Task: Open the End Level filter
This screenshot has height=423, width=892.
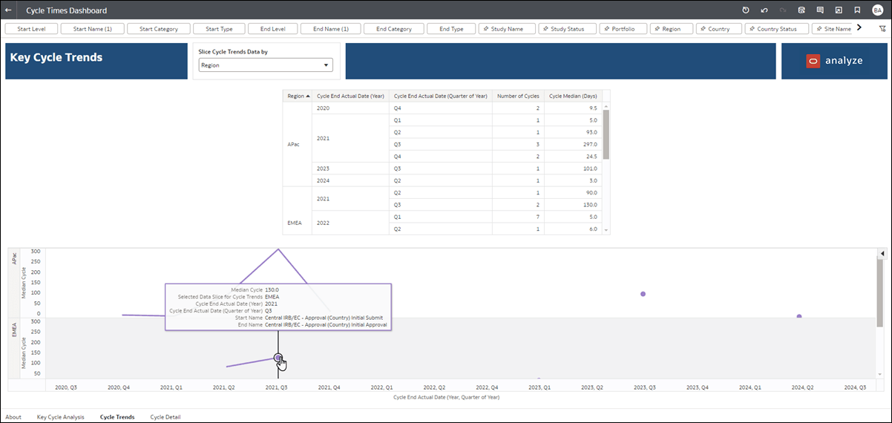Action: (272, 29)
